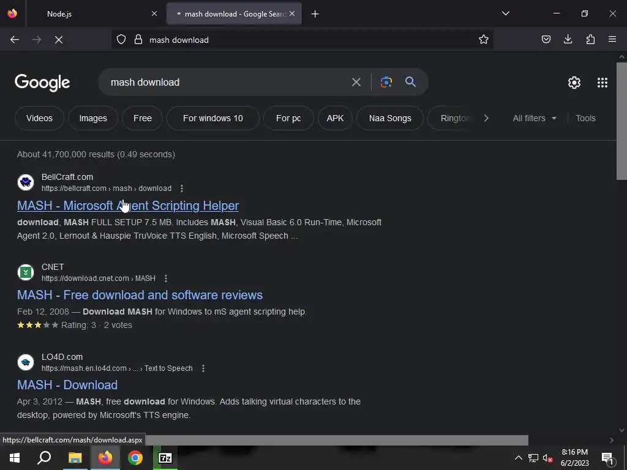Screen dimensions: 627x470
Task: Open the MASH - Download LO4D link
Action: (67, 385)
